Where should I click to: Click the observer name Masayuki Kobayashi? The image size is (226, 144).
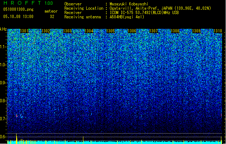(x=129, y=4)
